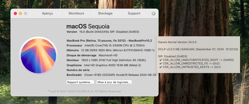Click MacBook Pro (Retina, 13 pouces) model line
Viewport: 249px width, 104px height.
[109, 41]
